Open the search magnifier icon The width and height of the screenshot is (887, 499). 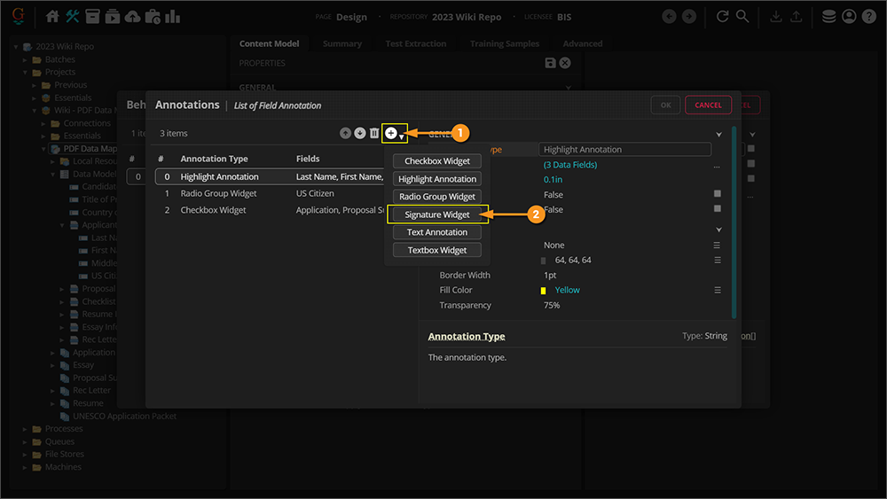(x=742, y=16)
